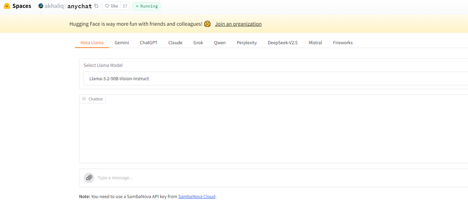Screen dimensions: 468x207
Task: Click the akhaliq username link
Action: point(54,6)
